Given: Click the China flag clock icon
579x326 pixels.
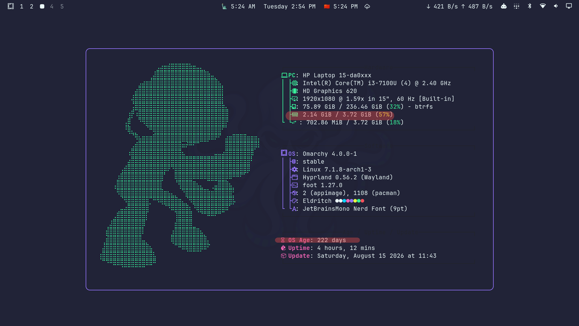Looking at the screenshot, I should 327,6.
